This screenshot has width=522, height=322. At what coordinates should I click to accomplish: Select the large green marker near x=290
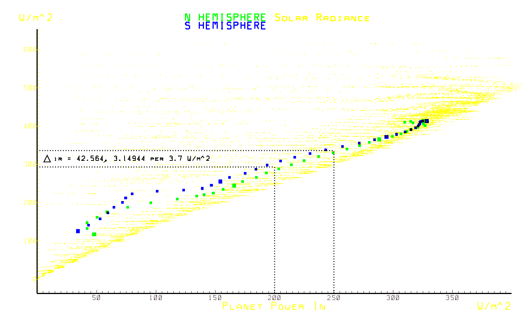379,140
